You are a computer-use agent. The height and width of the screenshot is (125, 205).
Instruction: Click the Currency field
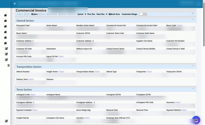pyautogui.click(x=90, y=121)
